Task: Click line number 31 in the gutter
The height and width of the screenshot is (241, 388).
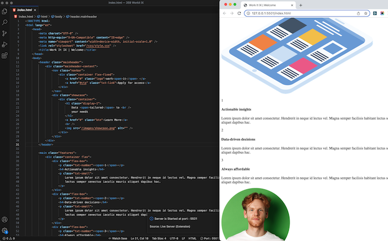Action: point(18,145)
